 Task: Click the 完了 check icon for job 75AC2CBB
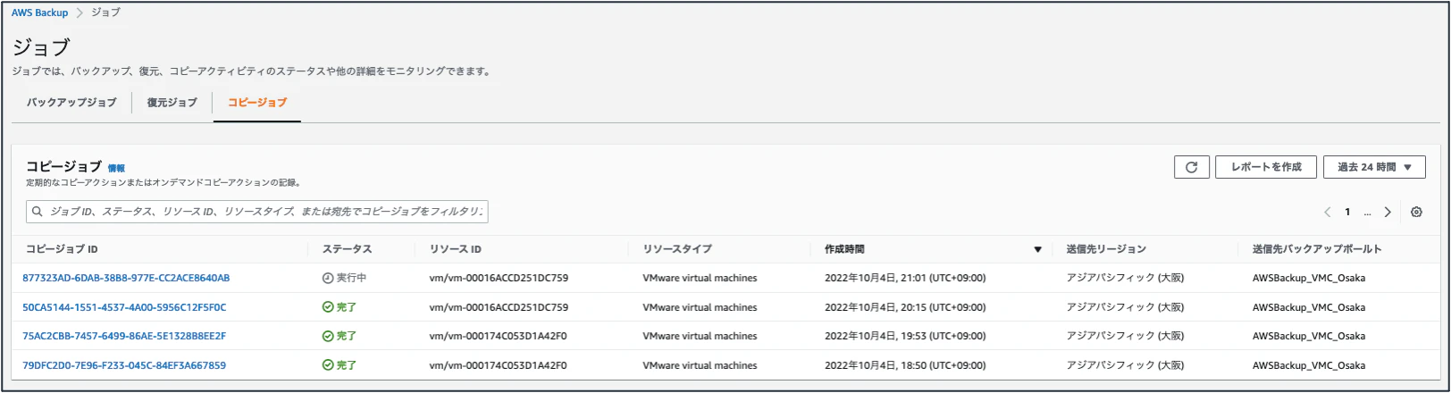328,336
